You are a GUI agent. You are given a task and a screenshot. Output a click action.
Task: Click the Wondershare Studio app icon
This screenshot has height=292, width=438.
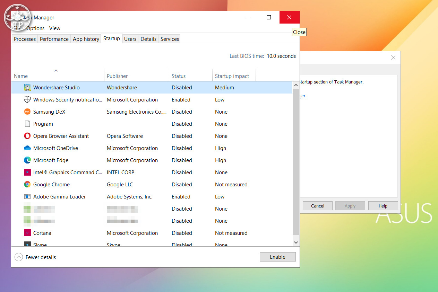(27, 87)
